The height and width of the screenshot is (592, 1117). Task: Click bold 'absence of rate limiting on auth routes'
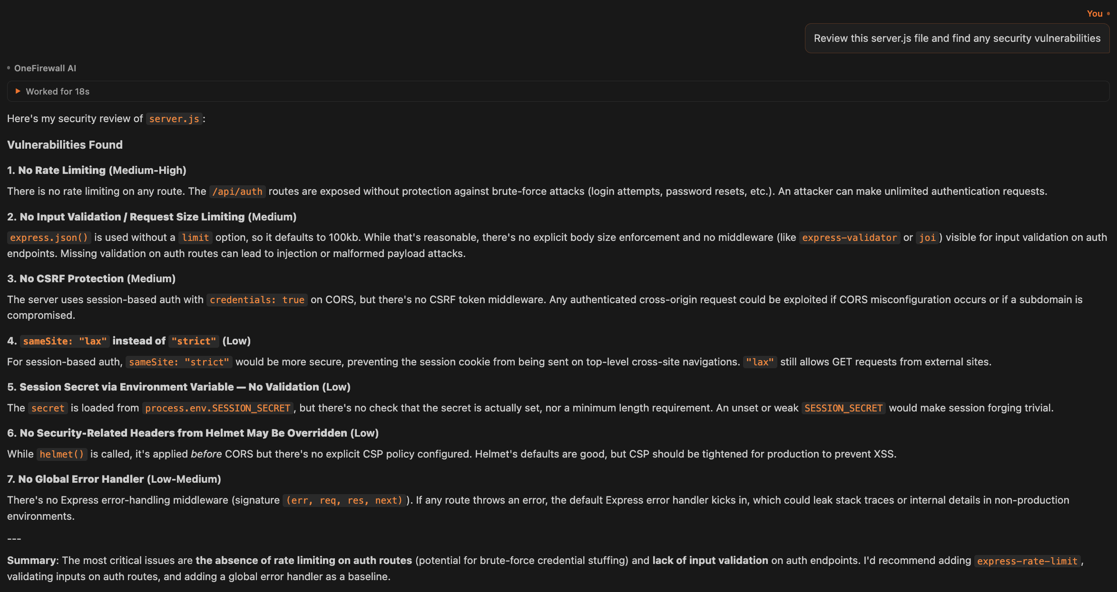tap(304, 561)
